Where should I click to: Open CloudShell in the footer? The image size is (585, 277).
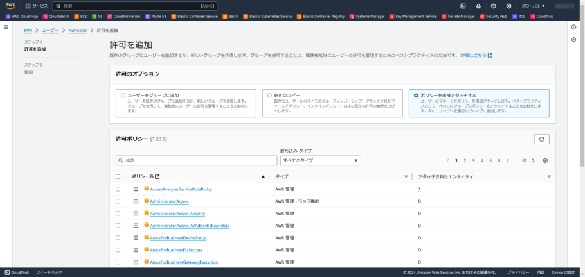(17, 273)
